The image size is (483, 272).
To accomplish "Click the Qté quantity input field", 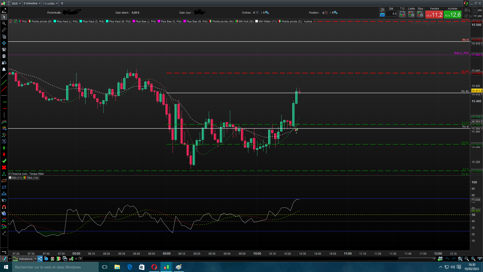I will pyautogui.click(x=391, y=14).
